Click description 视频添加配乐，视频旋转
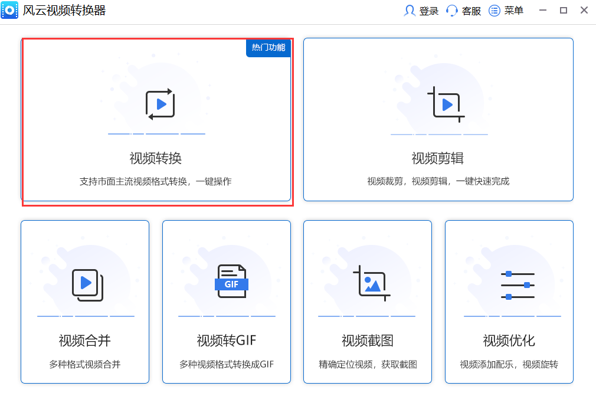 509,365
